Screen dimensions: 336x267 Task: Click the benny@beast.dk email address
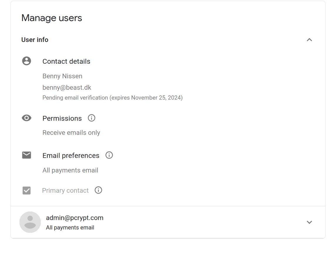(x=67, y=87)
